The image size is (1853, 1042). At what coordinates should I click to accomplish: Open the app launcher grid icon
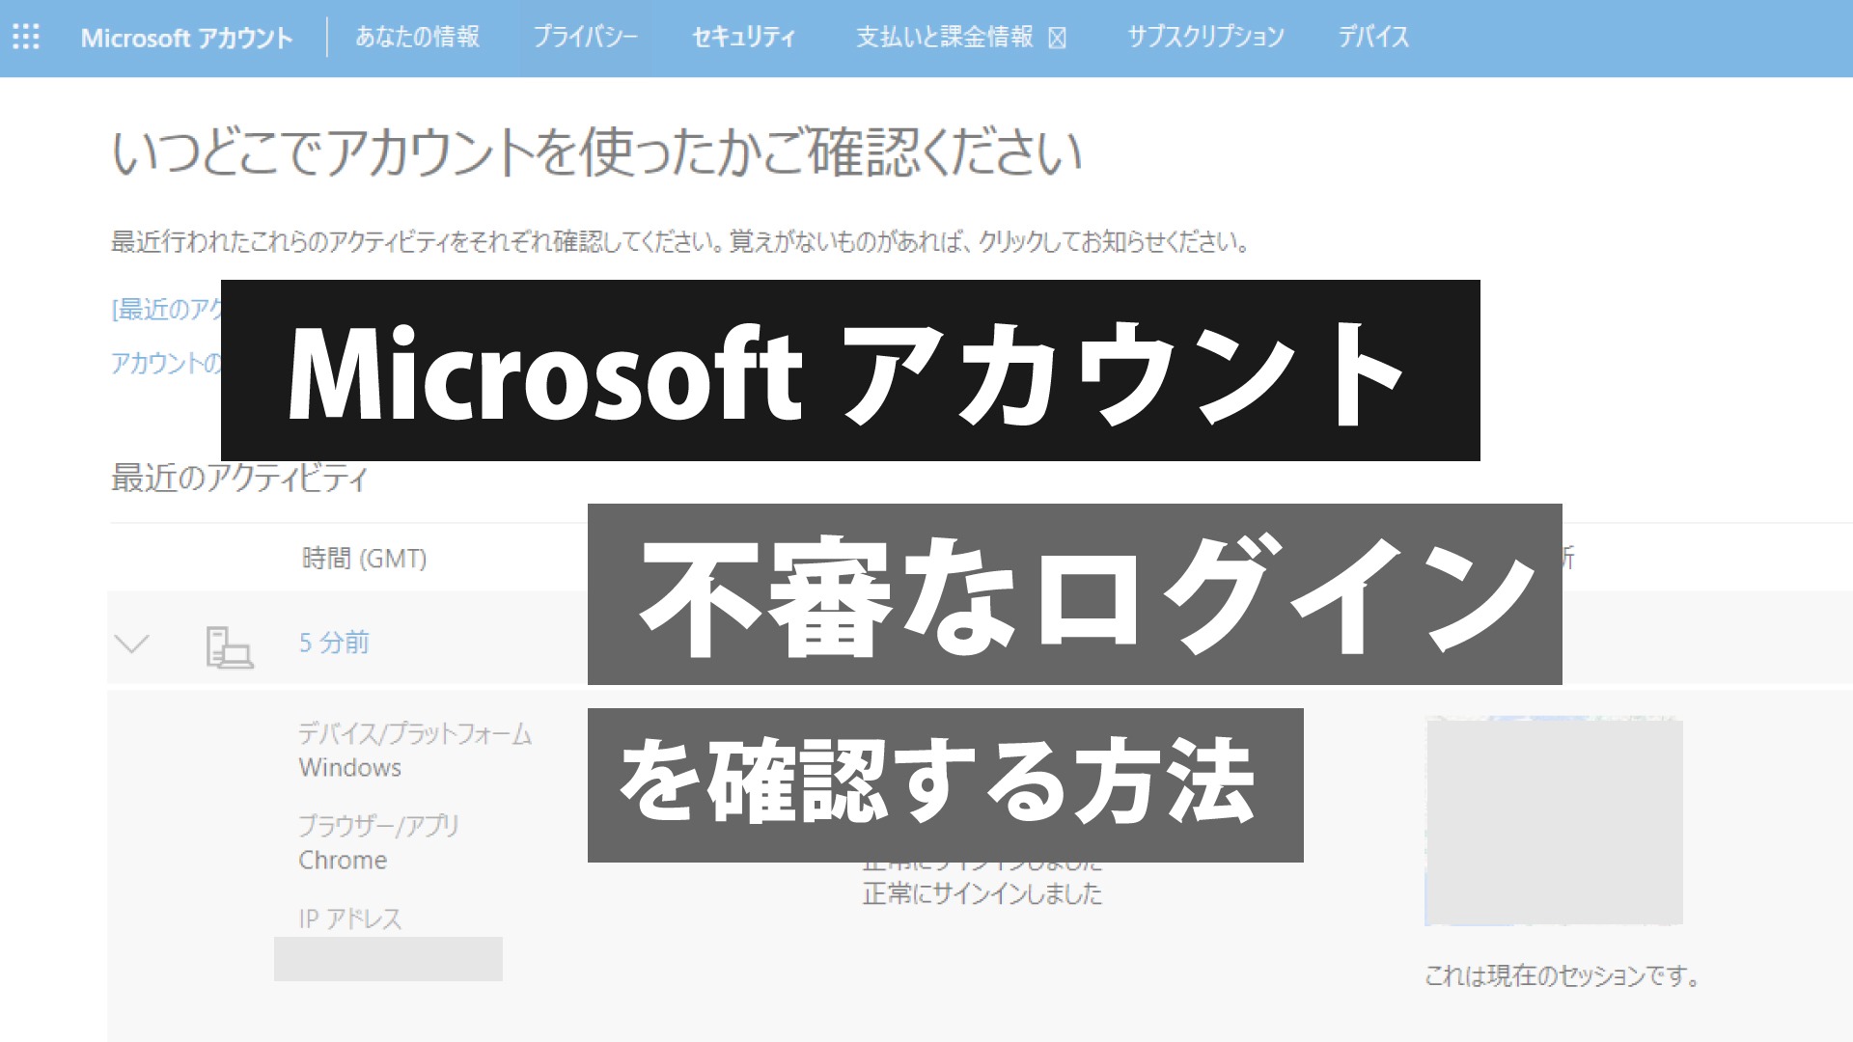(26, 38)
